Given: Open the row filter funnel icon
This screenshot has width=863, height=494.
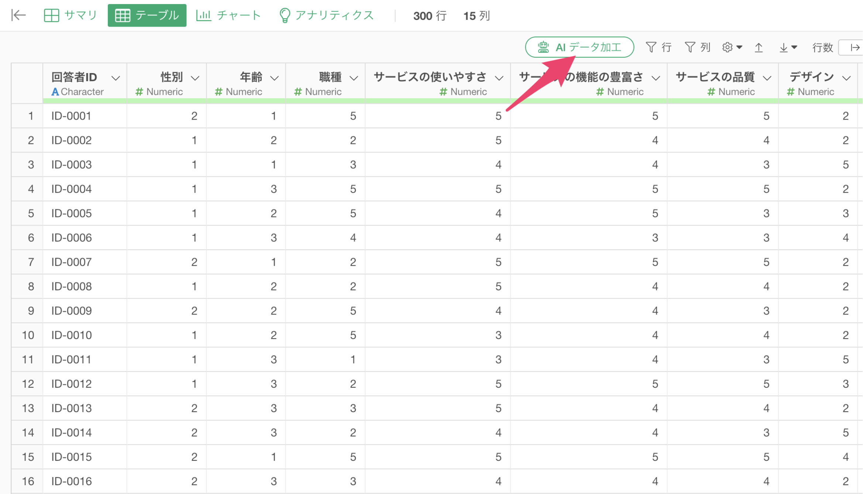Looking at the screenshot, I should [x=651, y=47].
